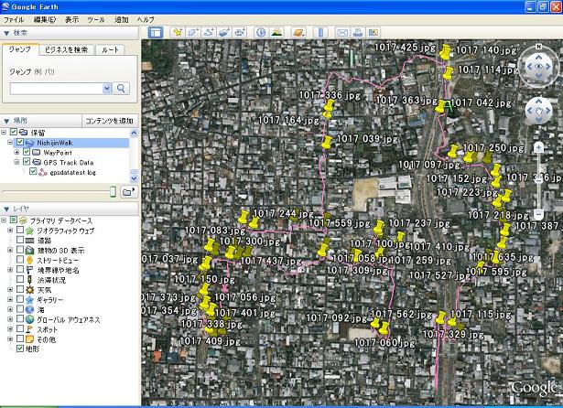Click the pushpin labeled 1017 060.jpg
The height and width of the screenshot is (408, 563).
[384, 328]
